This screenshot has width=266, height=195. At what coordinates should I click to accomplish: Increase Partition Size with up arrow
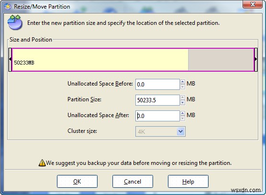pos(183,97)
